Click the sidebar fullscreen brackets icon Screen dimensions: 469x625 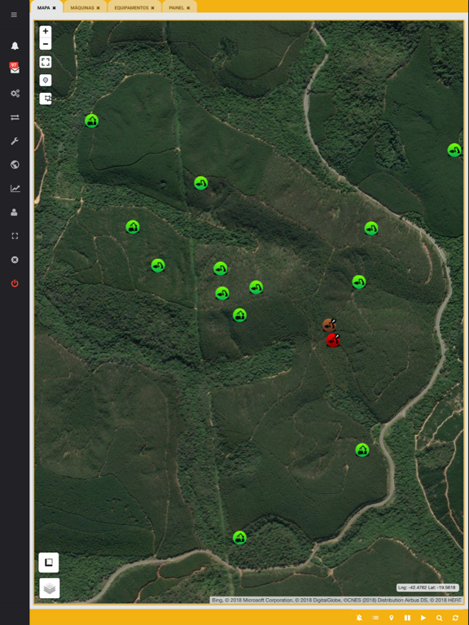click(15, 236)
